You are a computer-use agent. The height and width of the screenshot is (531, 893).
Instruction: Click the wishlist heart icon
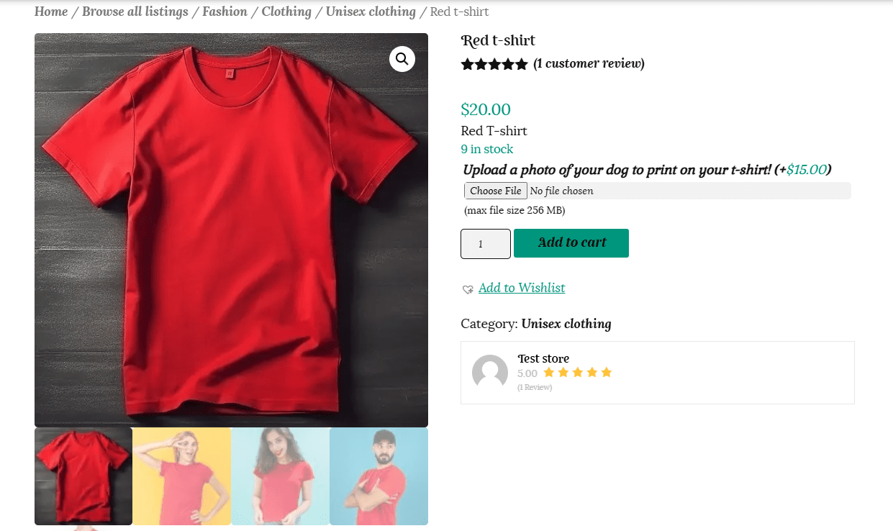(468, 289)
